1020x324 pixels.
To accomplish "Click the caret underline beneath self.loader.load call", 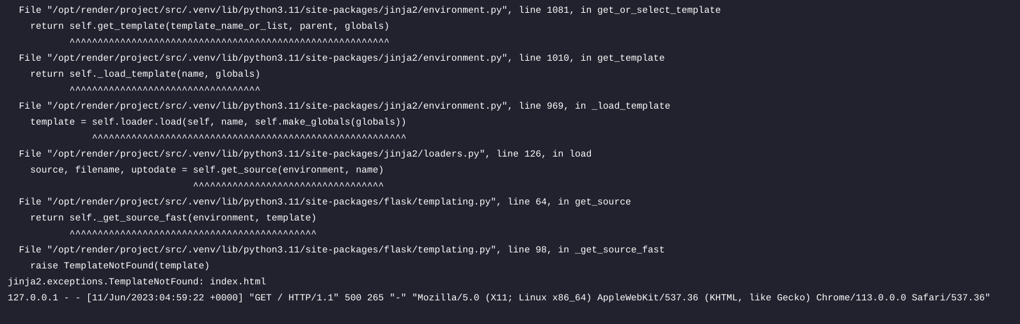I will [249, 138].
